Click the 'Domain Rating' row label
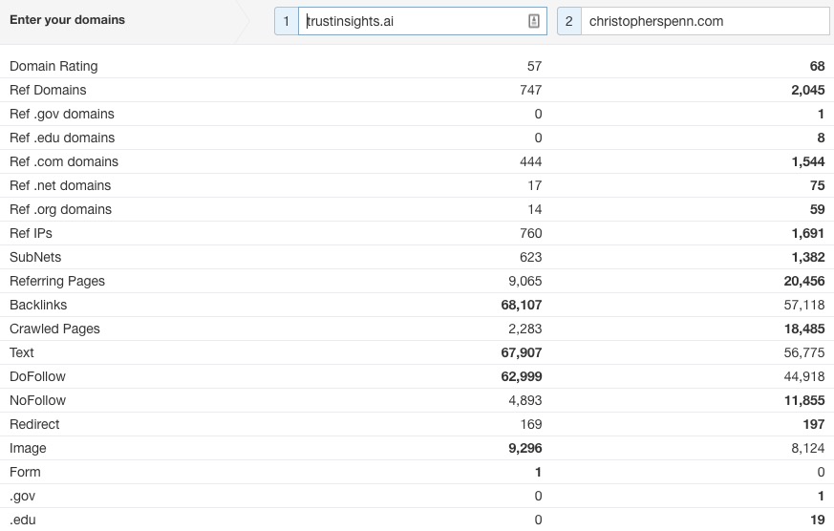 point(53,66)
